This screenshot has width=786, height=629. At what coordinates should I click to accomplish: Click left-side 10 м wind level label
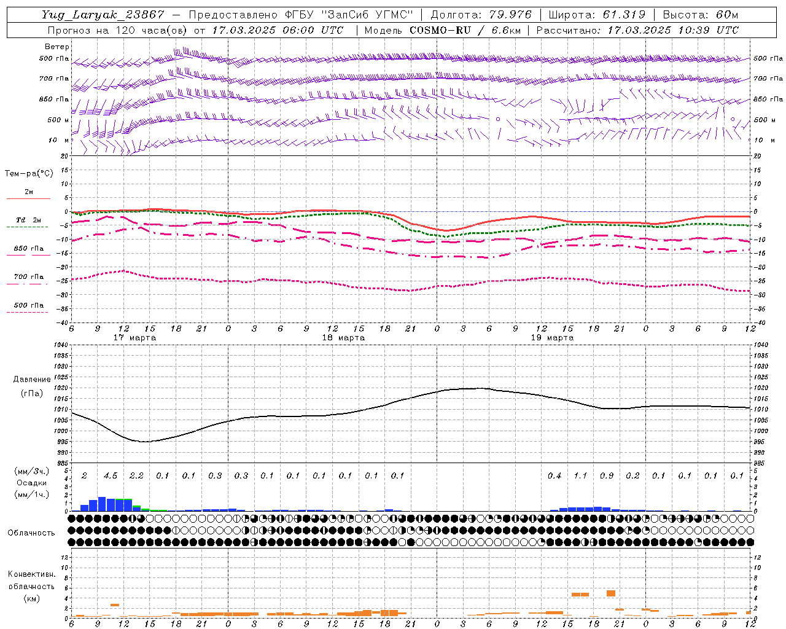click(59, 140)
